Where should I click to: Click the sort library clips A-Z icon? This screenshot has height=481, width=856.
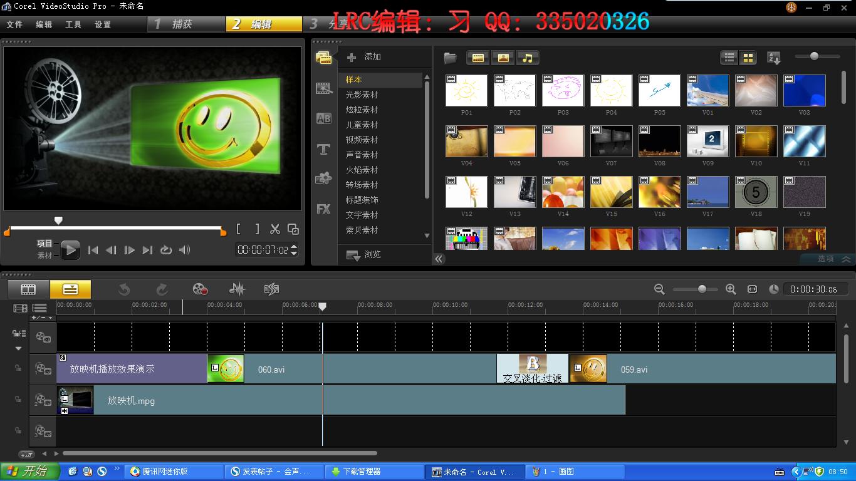[774, 58]
